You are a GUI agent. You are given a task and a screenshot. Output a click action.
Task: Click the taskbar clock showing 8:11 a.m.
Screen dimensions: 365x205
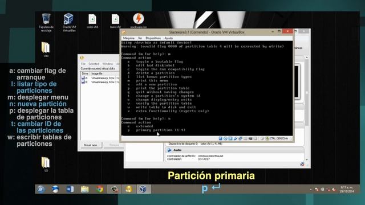coord(347,189)
